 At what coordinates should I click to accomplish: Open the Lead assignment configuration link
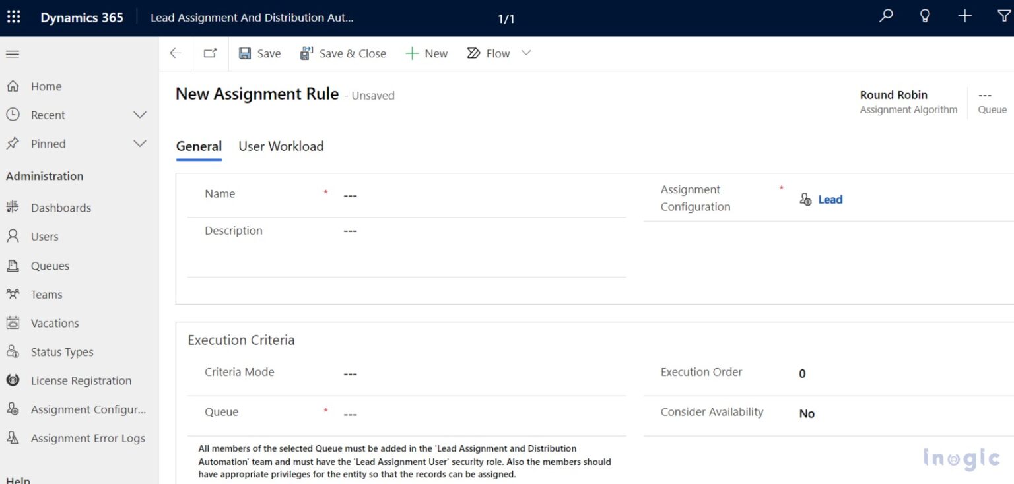coord(830,200)
